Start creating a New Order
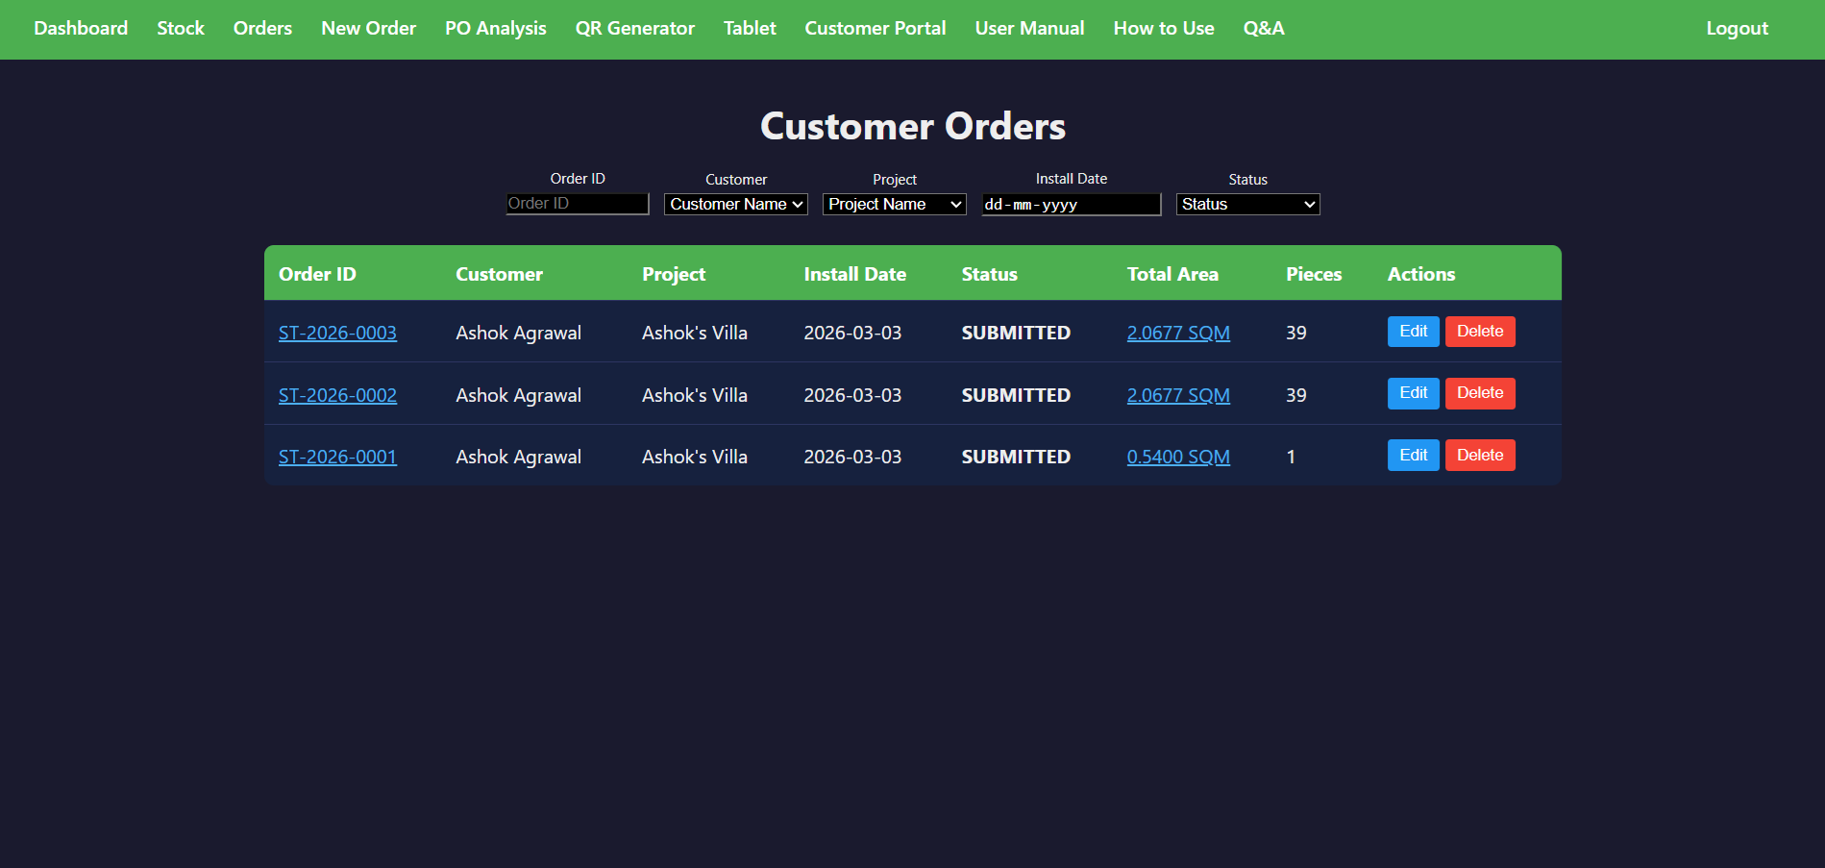The height and width of the screenshot is (868, 1825). [x=368, y=28]
